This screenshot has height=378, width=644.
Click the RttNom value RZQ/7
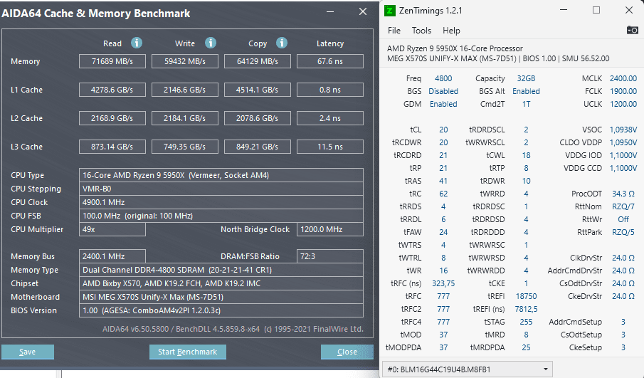pyautogui.click(x=623, y=206)
